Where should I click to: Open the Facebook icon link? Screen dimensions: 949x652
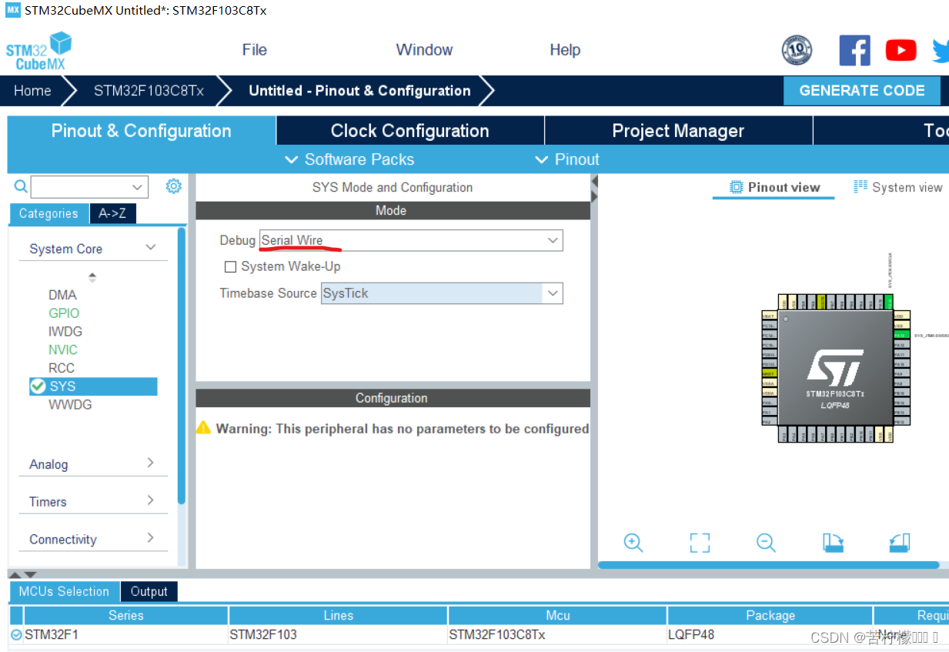point(854,50)
